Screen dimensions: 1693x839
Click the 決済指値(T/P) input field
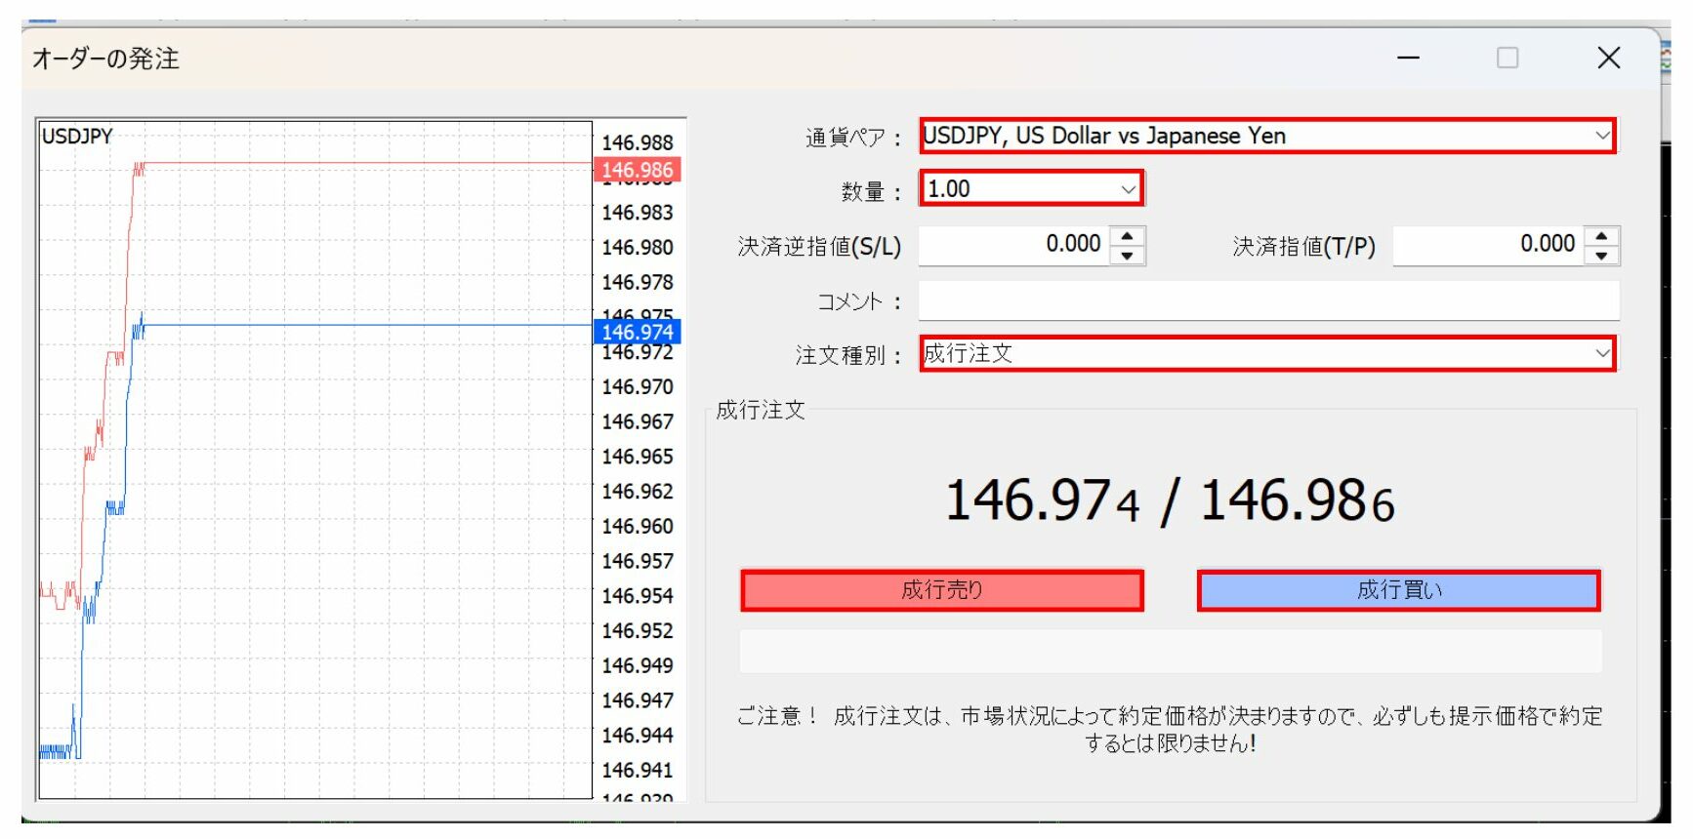(x=1488, y=245)
